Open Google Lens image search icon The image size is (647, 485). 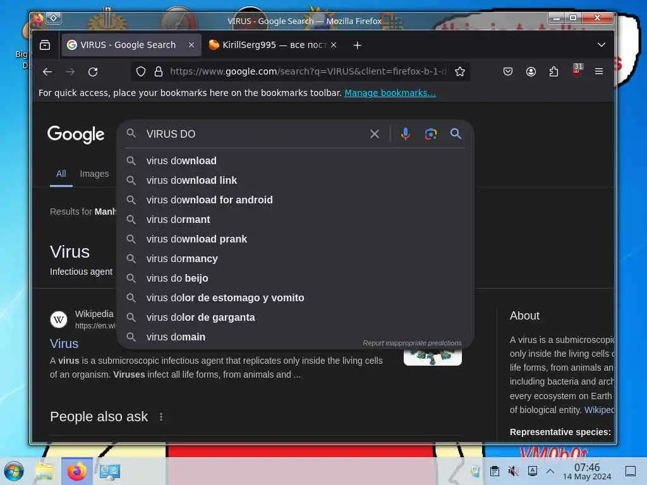click(431, 134)
